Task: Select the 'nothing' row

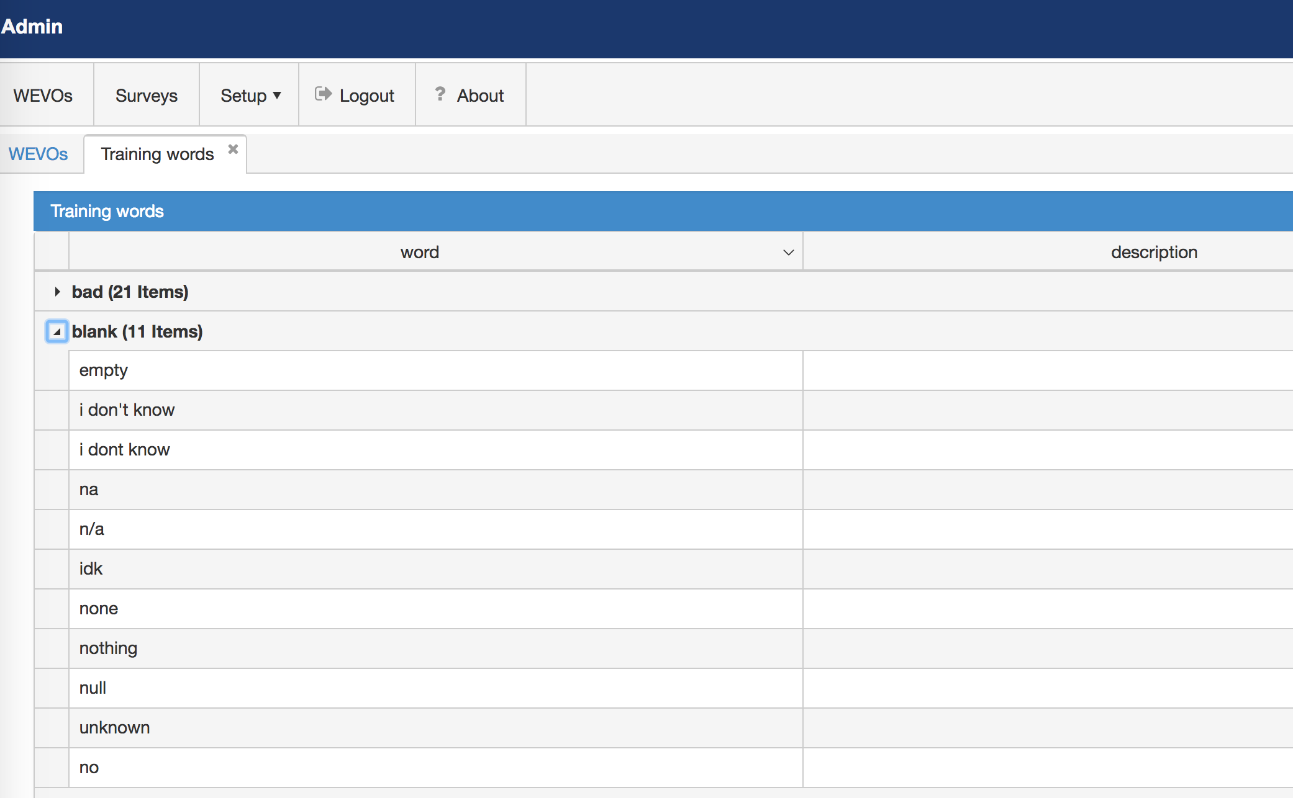Action: (664, 648)
